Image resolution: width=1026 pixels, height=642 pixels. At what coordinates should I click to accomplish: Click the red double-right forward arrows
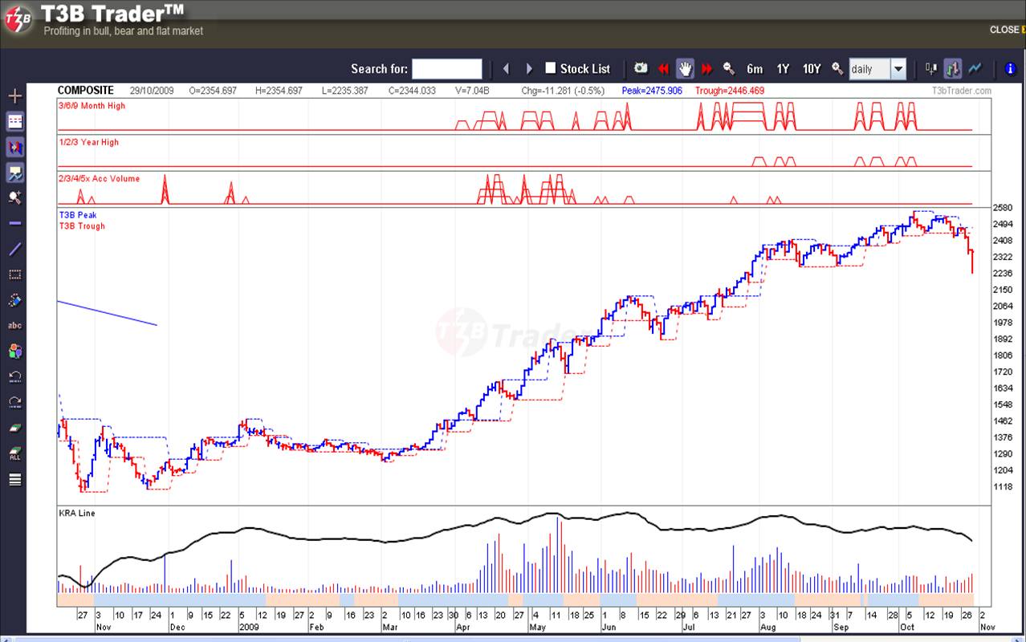[x=707, y=69]
